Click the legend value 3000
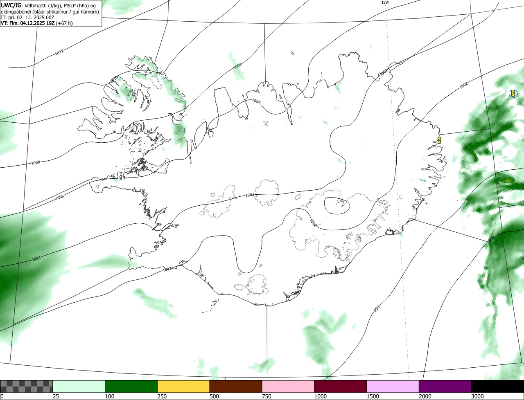Screen dimensions: 524x400 (477, 396)
